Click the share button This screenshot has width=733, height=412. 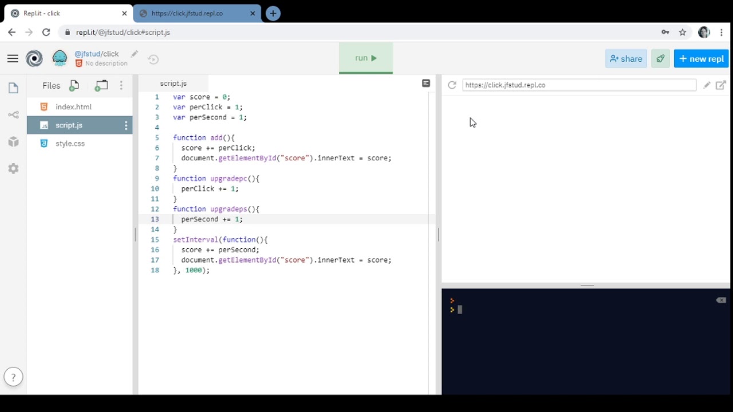pos(626,58)
